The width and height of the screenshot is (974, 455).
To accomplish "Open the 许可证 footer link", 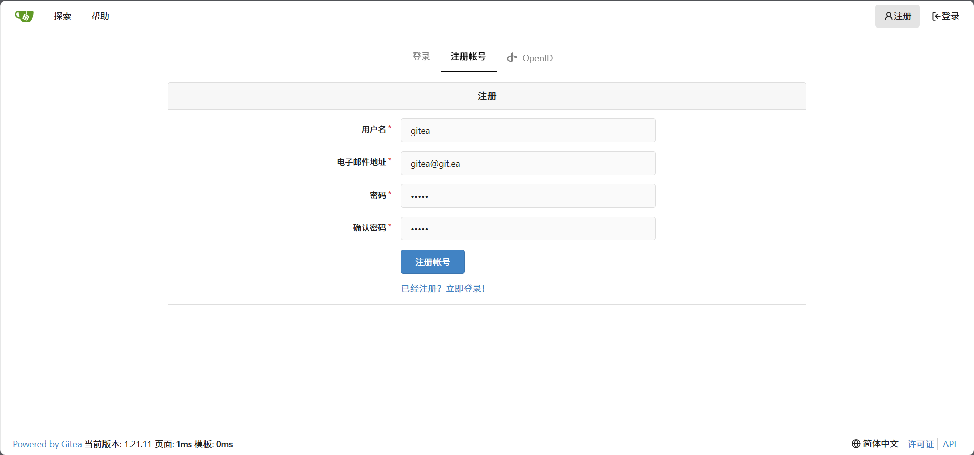I will coord(921,444).
